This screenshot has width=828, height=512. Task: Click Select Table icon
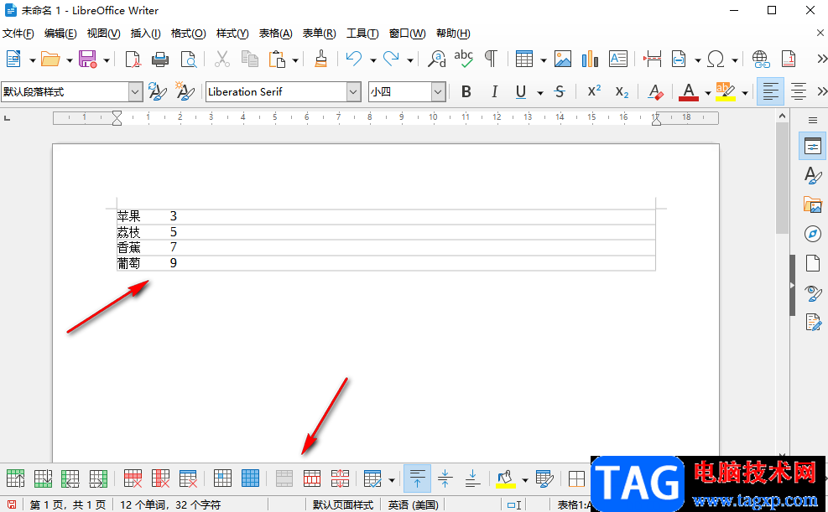(250, 478)
